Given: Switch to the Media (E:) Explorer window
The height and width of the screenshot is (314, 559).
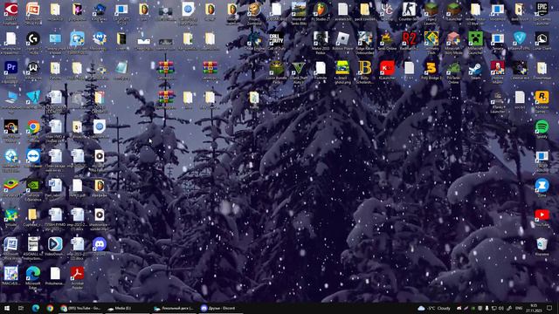Looking at the screenshot, I should [x=127, y=308].
